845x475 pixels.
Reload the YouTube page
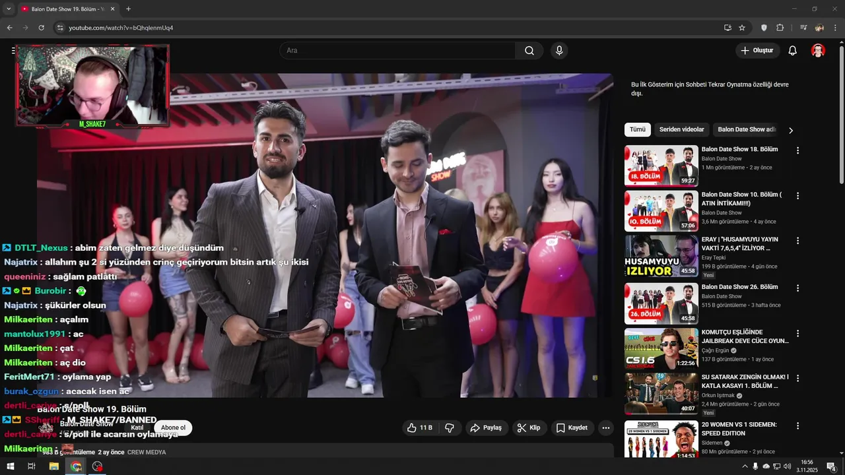[x=41, y=28]
